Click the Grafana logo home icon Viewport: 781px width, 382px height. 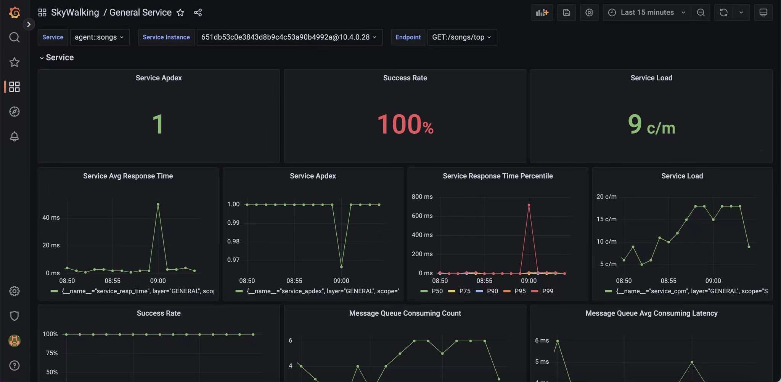point(14,13)
